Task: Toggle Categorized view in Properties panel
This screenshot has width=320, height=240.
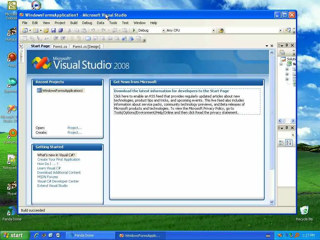Action: [x=282, y=142]
